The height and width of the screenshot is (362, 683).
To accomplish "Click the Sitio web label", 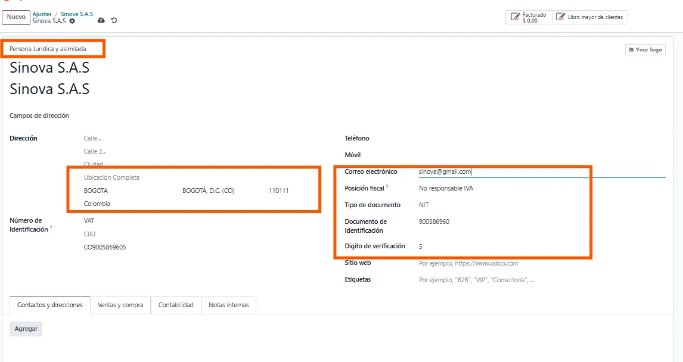I will pos(358,263).
